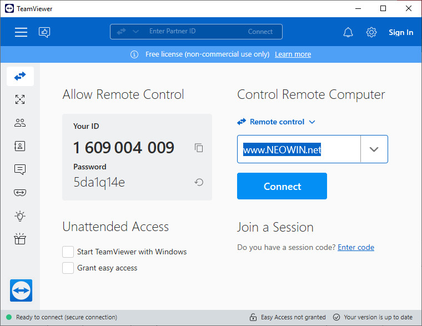Image resolution: width=422 pixels, height=326 pixels.
Task: Copy Your ID to clipboard
Action: tap(199, 148)
